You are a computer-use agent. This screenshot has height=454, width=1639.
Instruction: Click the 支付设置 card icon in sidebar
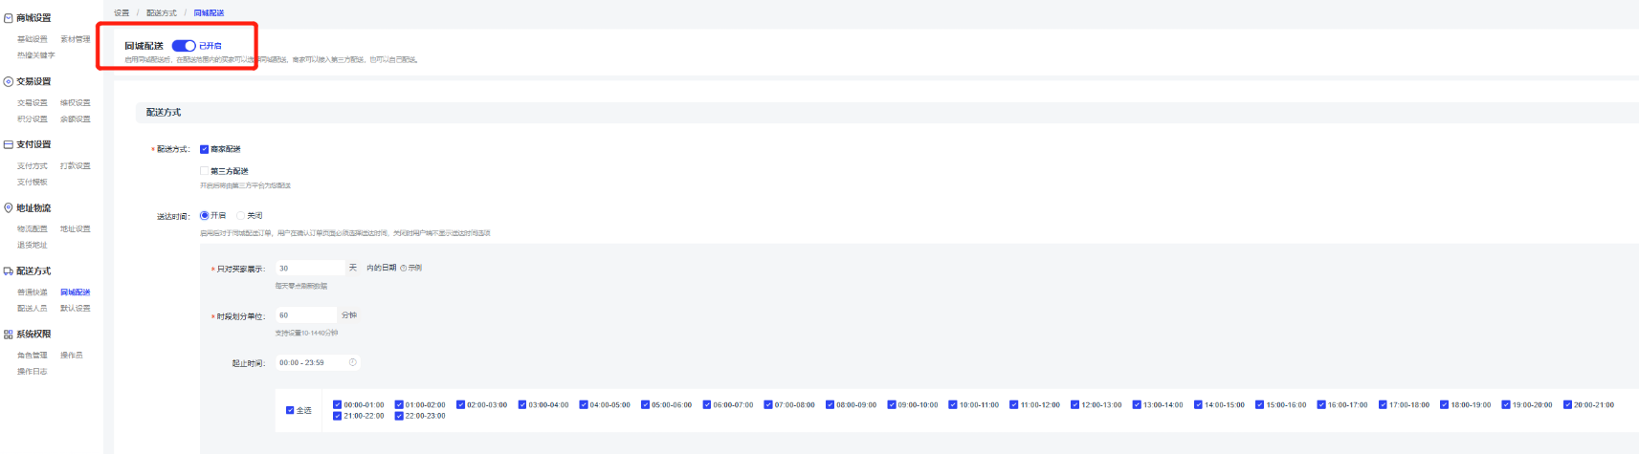tap(9, 144)
